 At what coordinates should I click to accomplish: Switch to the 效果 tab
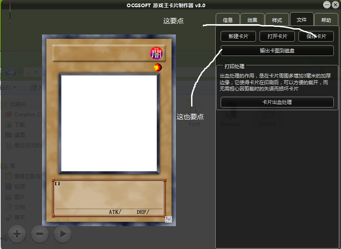point(252,20)
